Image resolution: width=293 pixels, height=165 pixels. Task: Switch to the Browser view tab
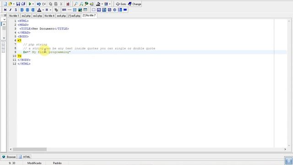(x=9, y=157)
